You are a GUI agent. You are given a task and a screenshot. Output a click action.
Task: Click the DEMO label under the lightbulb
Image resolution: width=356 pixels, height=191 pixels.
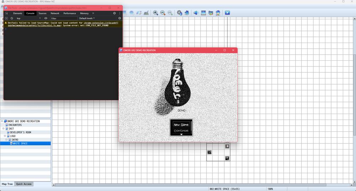(x=182, y=110)
